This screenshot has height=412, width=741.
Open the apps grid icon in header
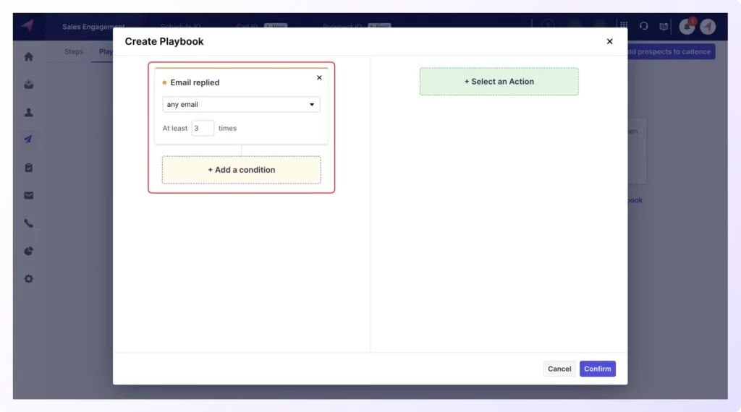[x=624, y=25]
